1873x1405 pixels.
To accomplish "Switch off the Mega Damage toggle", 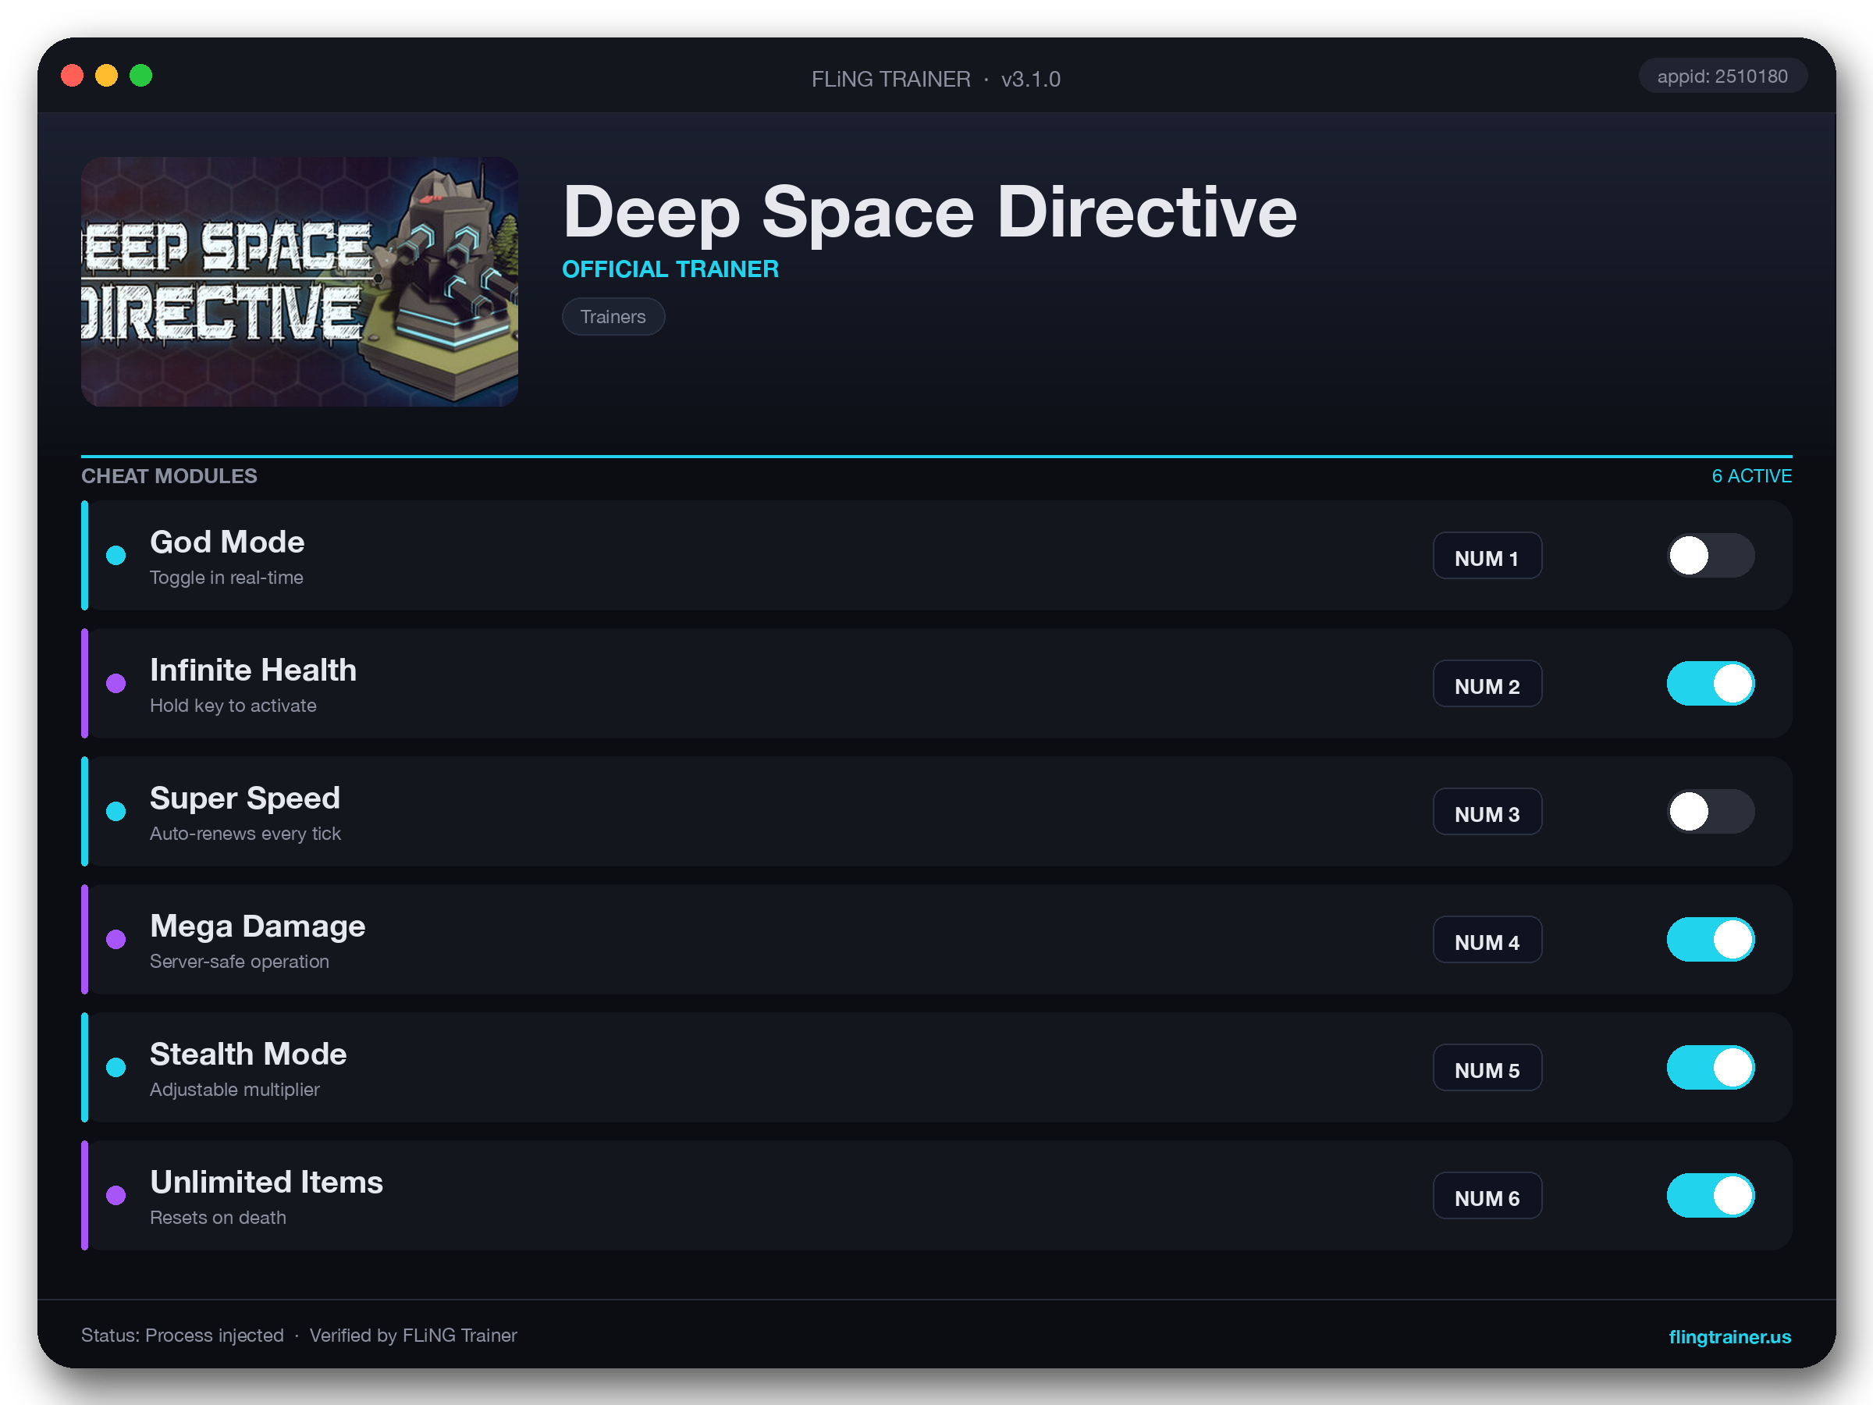I will pos(1711,939).
